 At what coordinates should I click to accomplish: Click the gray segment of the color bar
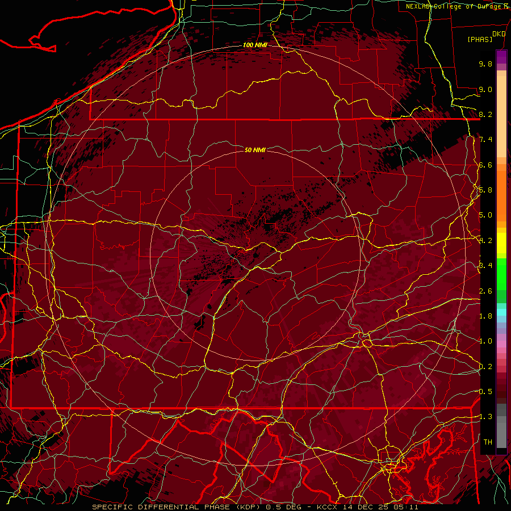(x=501, y=427)
